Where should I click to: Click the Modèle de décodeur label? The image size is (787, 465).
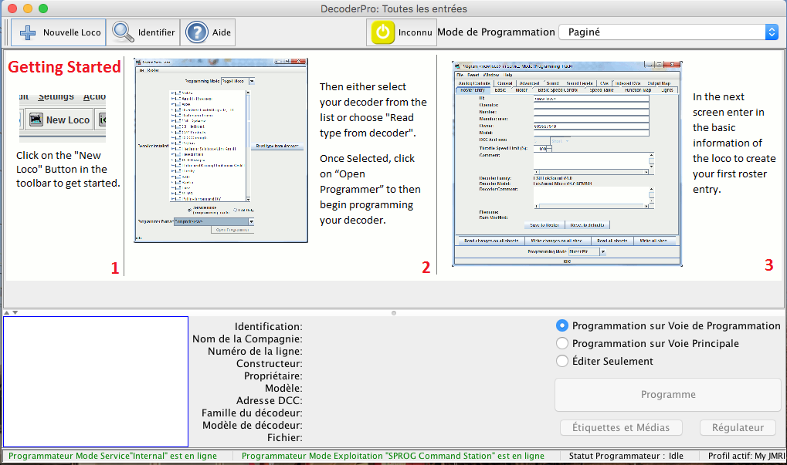click(x=253, y=425)
